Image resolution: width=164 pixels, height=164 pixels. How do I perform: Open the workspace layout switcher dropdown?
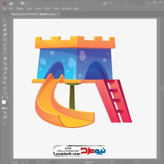[24, 3]
